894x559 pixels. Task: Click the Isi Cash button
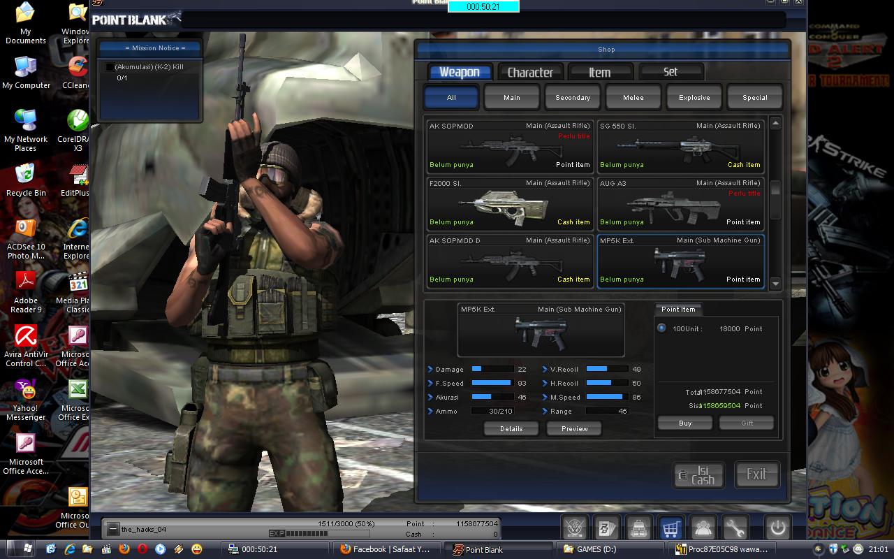click(x=699, y=475)
